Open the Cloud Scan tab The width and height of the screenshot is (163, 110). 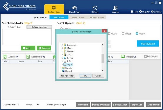coord(74,9)
